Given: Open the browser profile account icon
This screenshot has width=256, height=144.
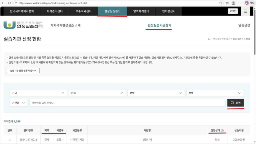Looking at the screenshot, I should point(233,3).
